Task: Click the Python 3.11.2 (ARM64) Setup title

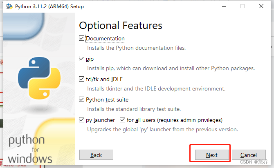Action: 49,7
